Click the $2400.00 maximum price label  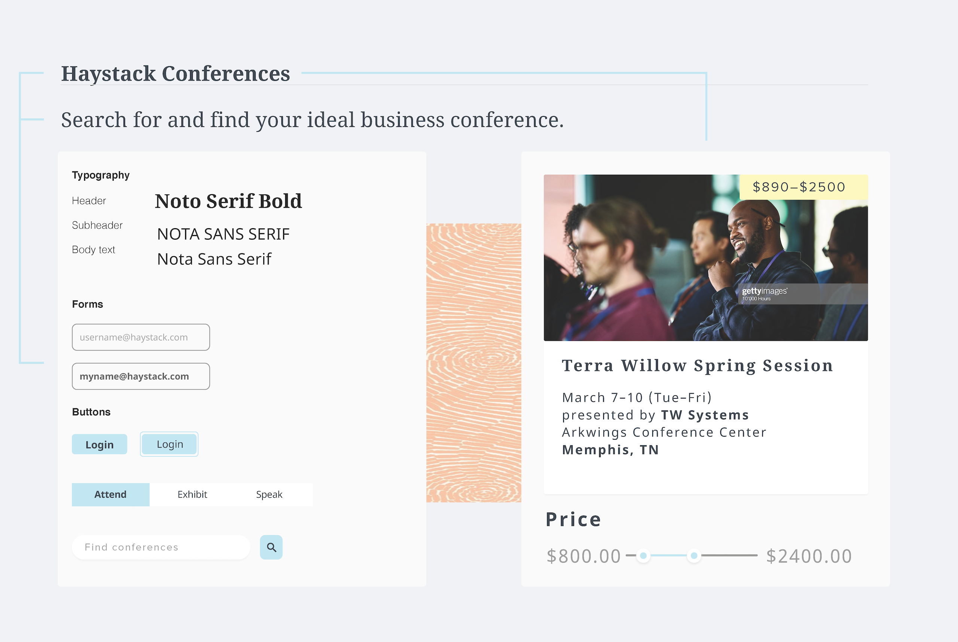tap(809, 556)
